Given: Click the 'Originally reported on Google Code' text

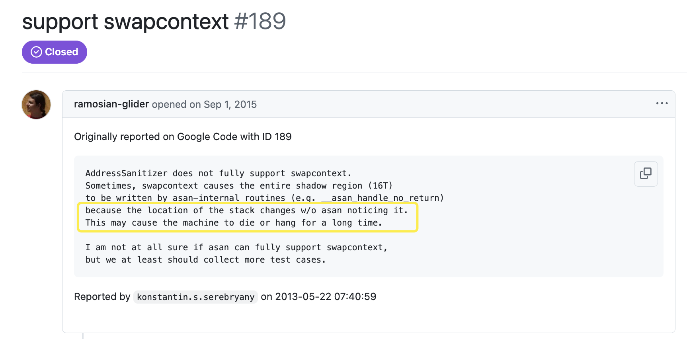Looking at the screenshot, I should (x=183, y=137).
